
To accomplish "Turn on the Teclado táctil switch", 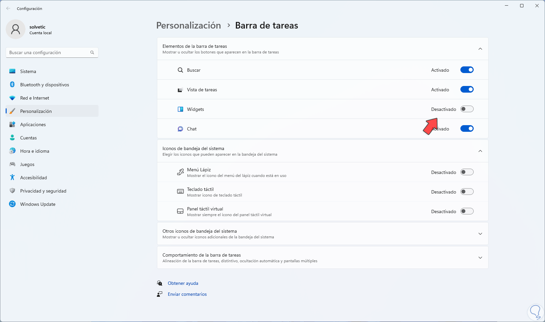I will [x=467, y=192].
